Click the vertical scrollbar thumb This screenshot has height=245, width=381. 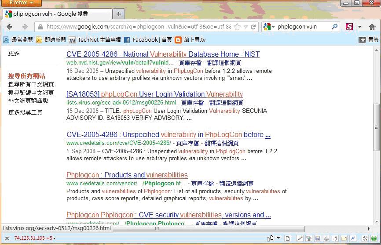coord(376,127)
